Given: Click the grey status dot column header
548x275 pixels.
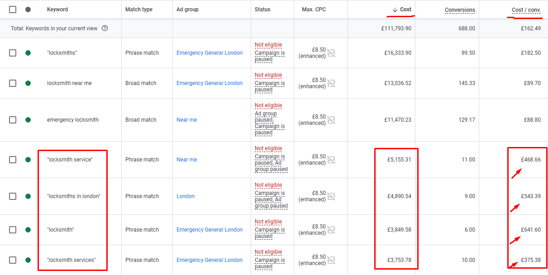Looking at the screenshot, I should click(x=28, y=9).
